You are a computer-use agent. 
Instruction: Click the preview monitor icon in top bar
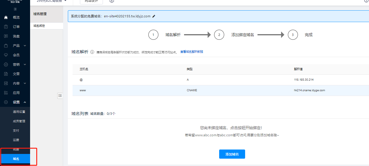coord(112,1)
